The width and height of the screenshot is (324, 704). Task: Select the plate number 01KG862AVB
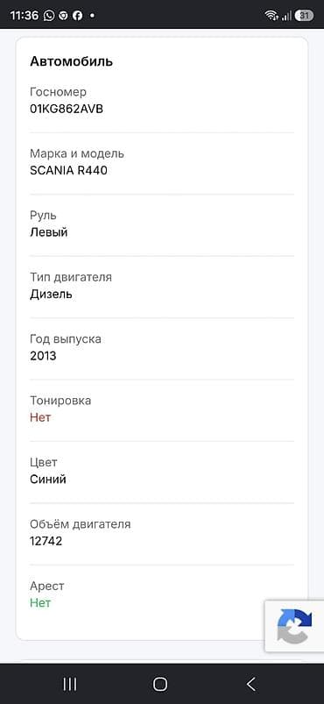coord(67,109)
